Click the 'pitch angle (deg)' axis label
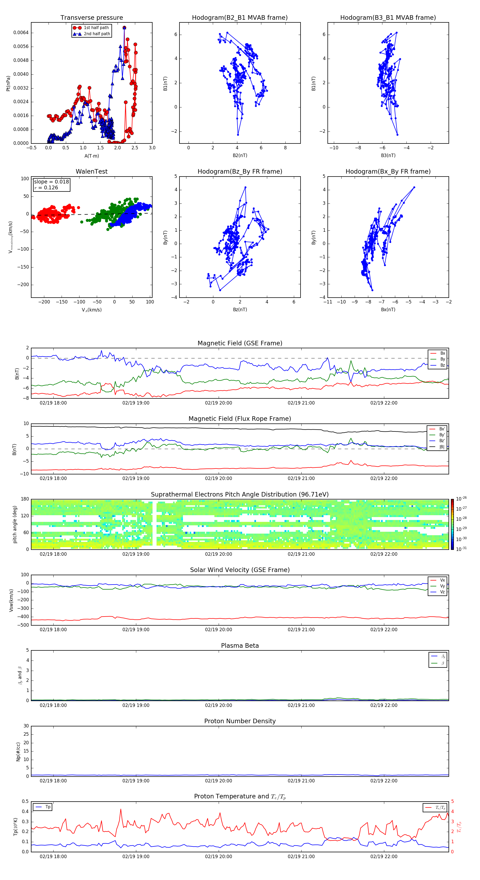The image size is (480, 880). [x=15, y=524]
